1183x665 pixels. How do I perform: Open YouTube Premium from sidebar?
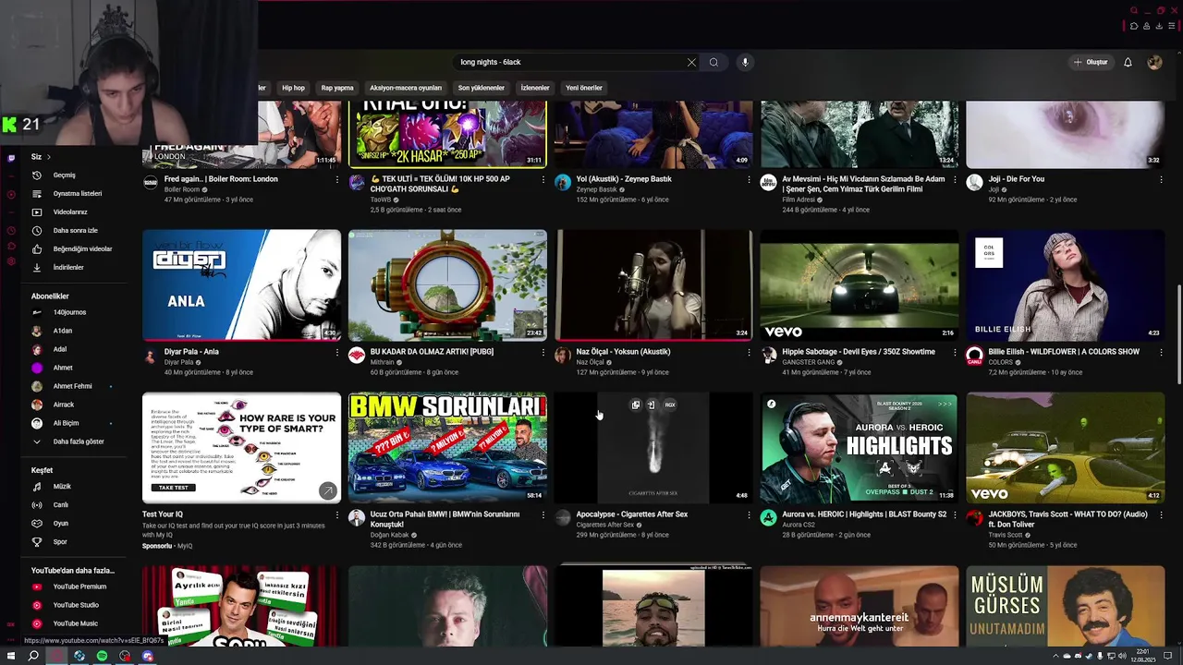79,586
